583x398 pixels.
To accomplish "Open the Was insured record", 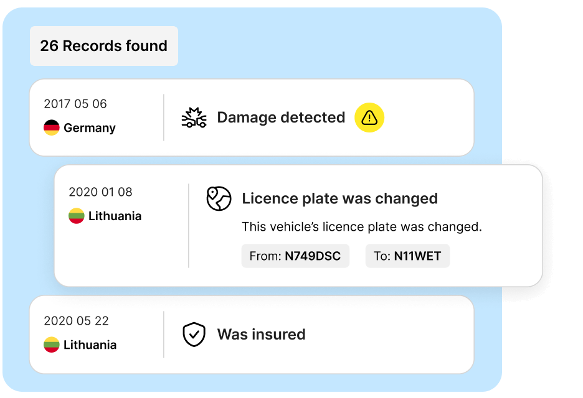I will 261,334.
